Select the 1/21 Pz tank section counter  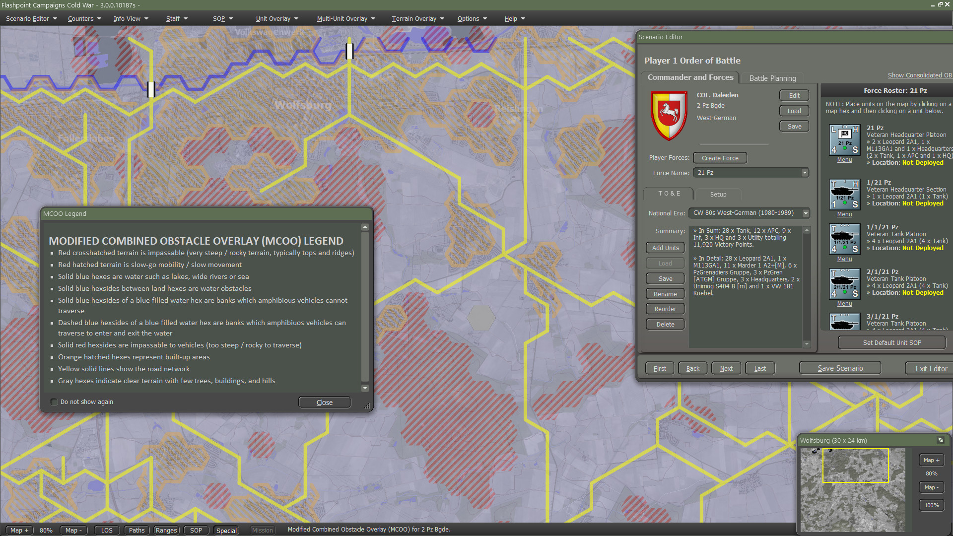(x=844, y=195)
